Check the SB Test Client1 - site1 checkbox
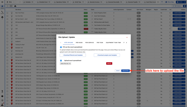Viewport: 187px width, 107px height. coord(7,19)
